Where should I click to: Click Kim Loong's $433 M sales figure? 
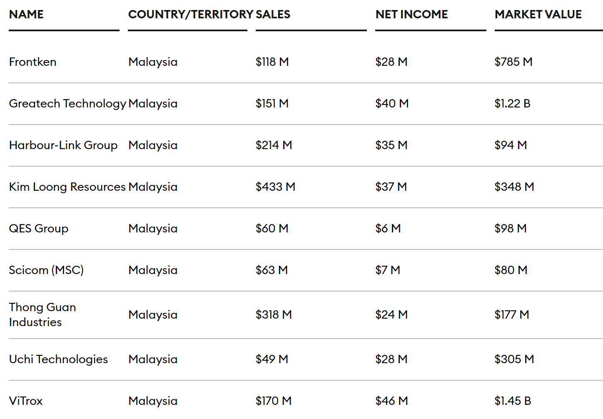coord(275,187)
